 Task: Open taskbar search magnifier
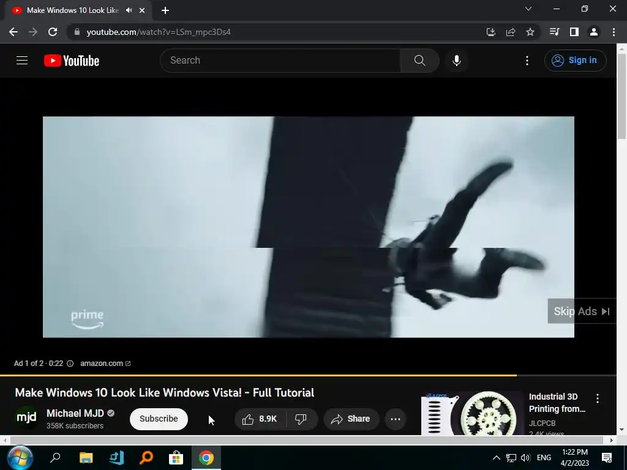55,458
